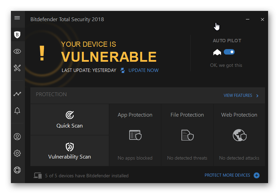Open the hamburger menu

(x=17, y=18)
